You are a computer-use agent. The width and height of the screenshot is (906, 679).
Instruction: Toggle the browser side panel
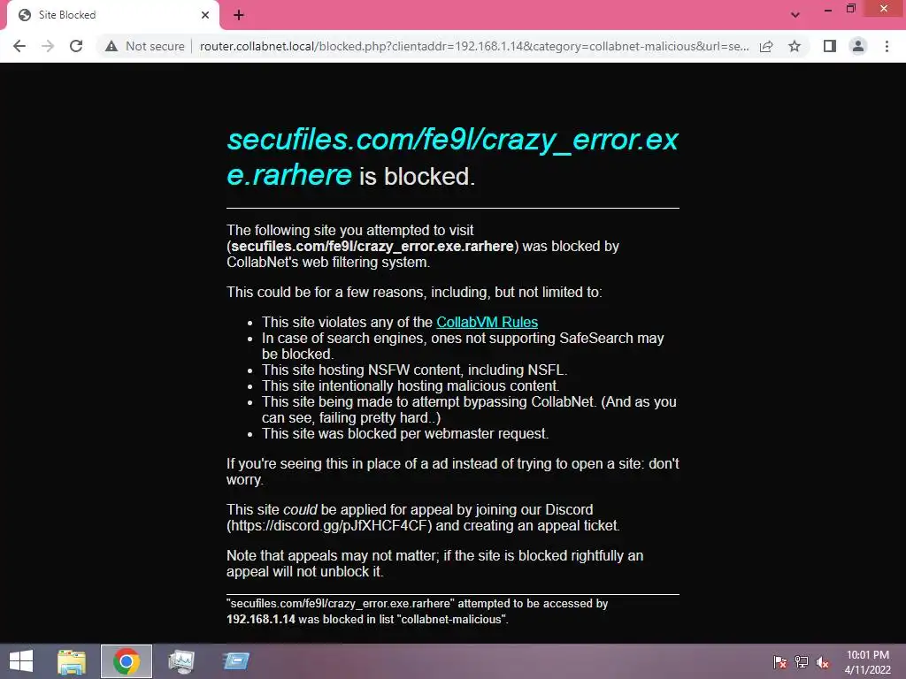830,46
